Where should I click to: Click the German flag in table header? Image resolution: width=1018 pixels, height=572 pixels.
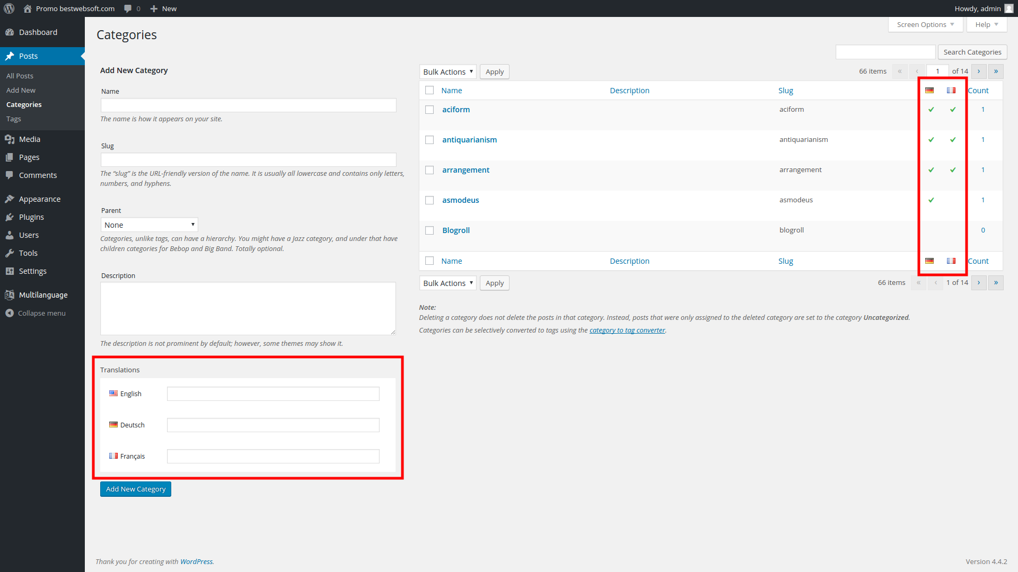click(929, 91)
